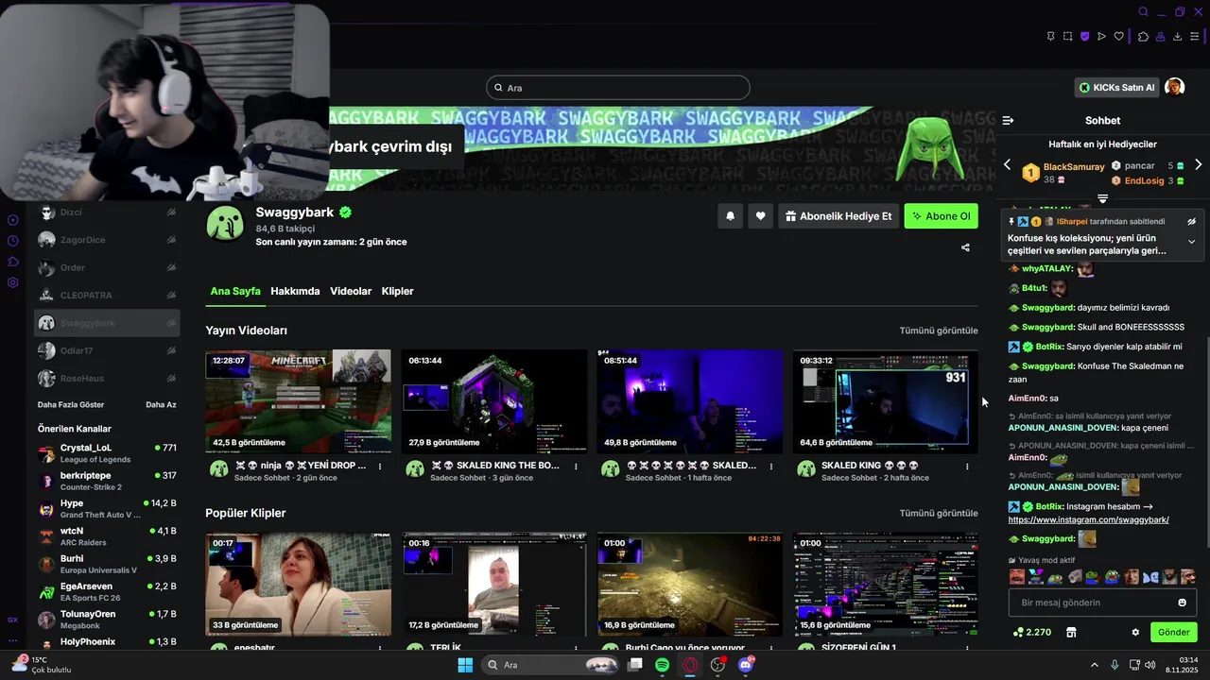The image size is (1210, 680).
Task: Expand list with Daha Fazla Göster
Action: pos(71,404)
